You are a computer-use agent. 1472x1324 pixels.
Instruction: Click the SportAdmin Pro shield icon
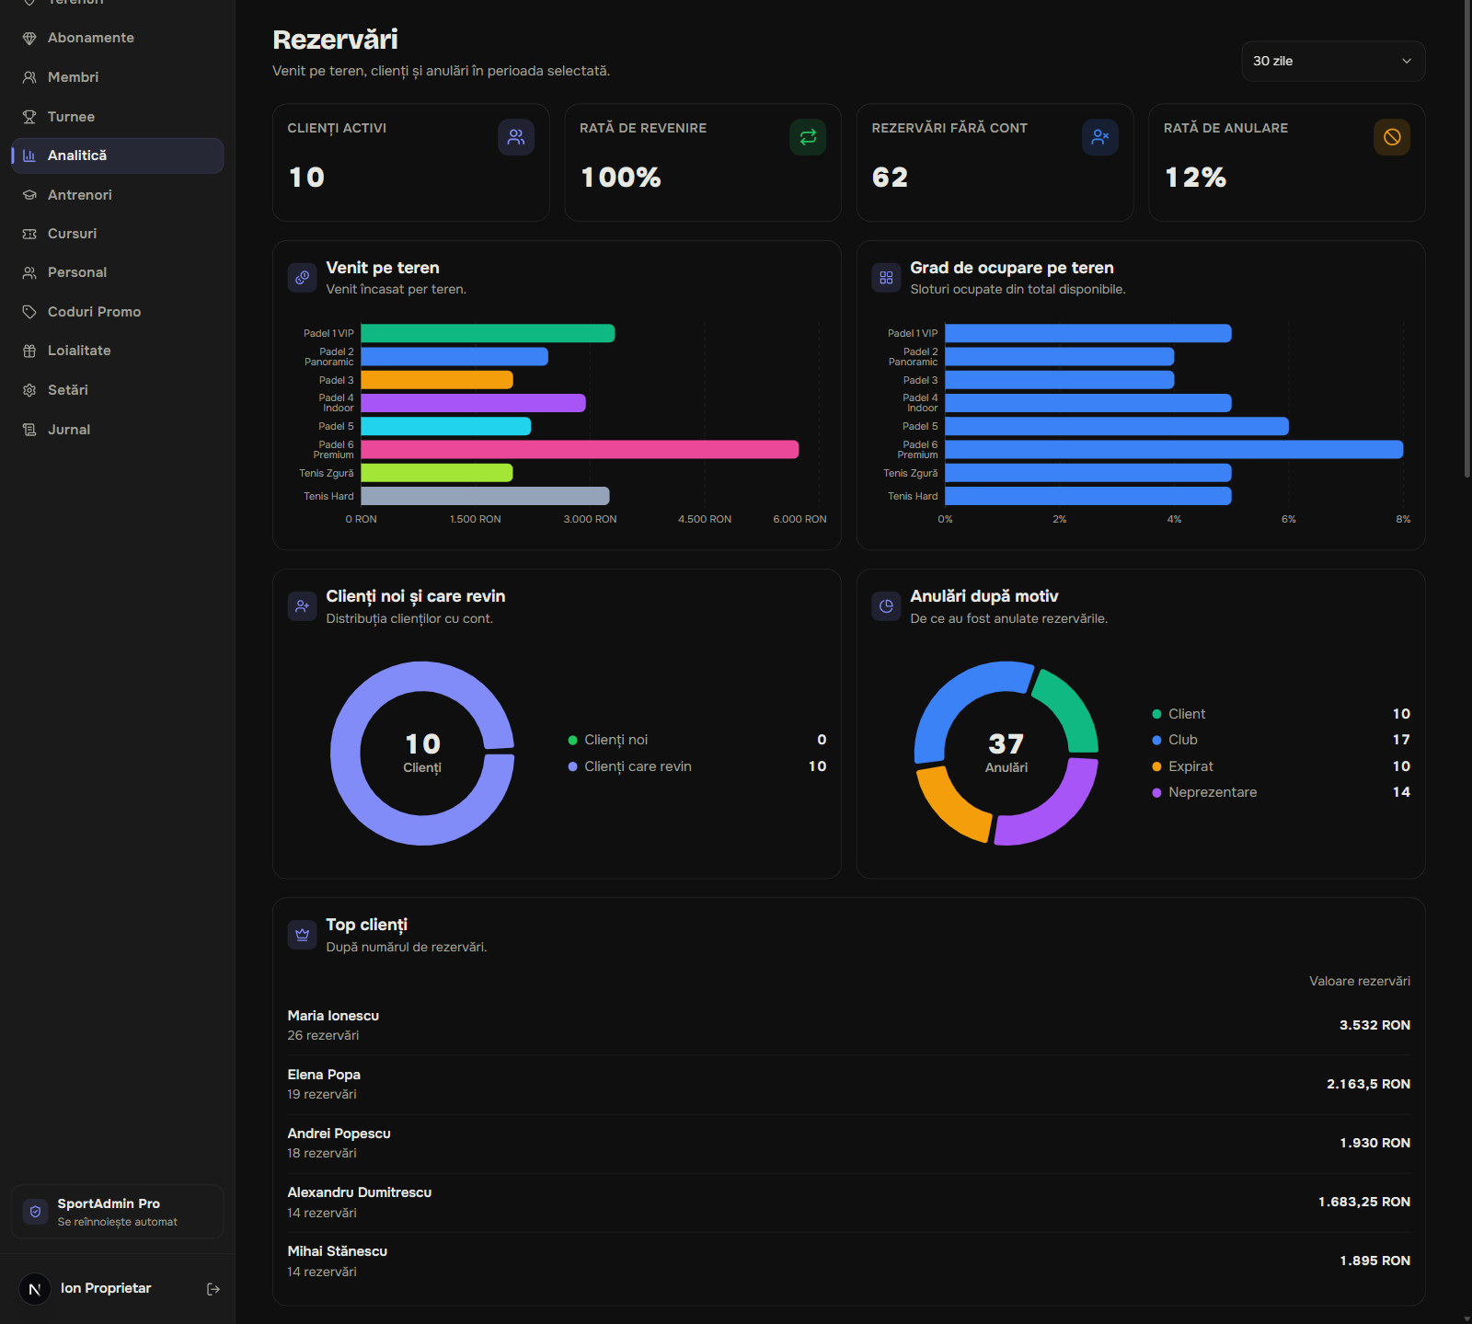(x=35, y=1212)
